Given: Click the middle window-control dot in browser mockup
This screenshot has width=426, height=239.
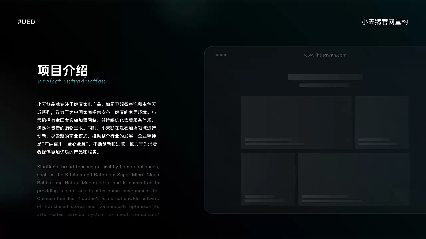Looking at the screenshot, I should (x=221, y=55).
